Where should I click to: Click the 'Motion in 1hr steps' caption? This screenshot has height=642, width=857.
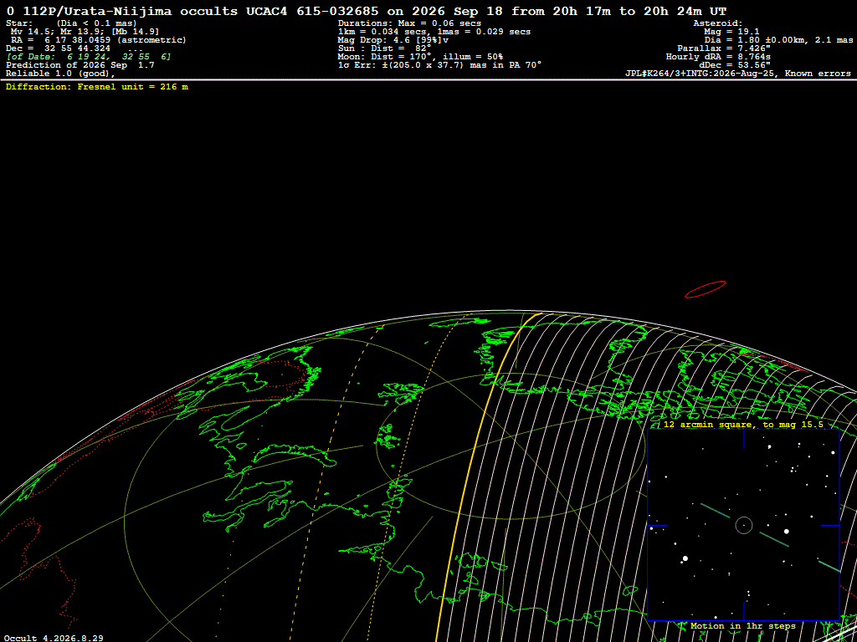743,625
